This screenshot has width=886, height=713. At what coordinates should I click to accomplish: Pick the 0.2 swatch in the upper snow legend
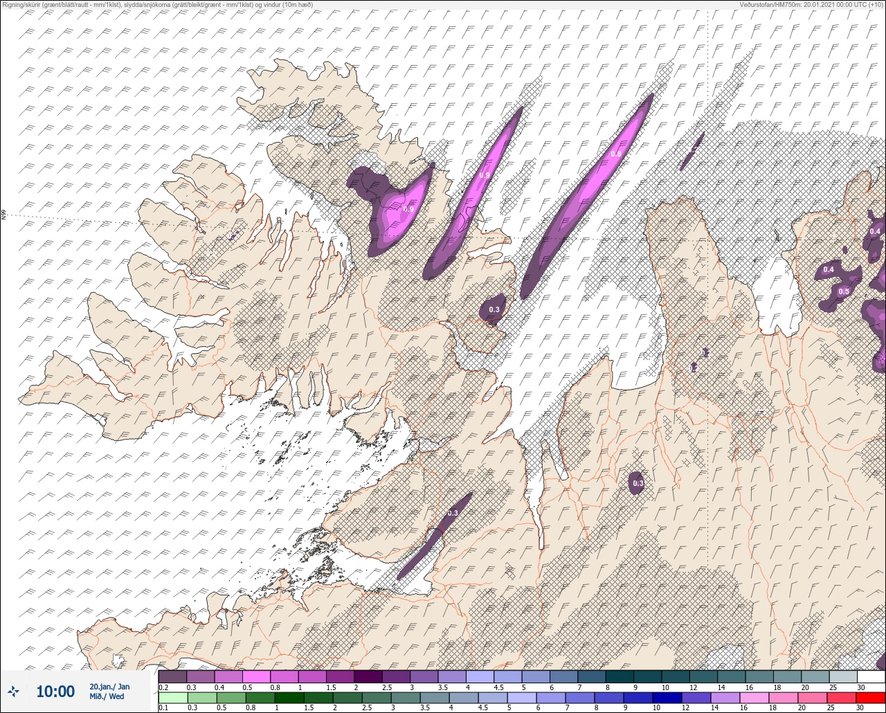click(x=172, y=676)
